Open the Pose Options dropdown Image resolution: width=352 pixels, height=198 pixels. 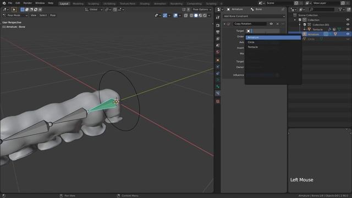pos(202,9)
